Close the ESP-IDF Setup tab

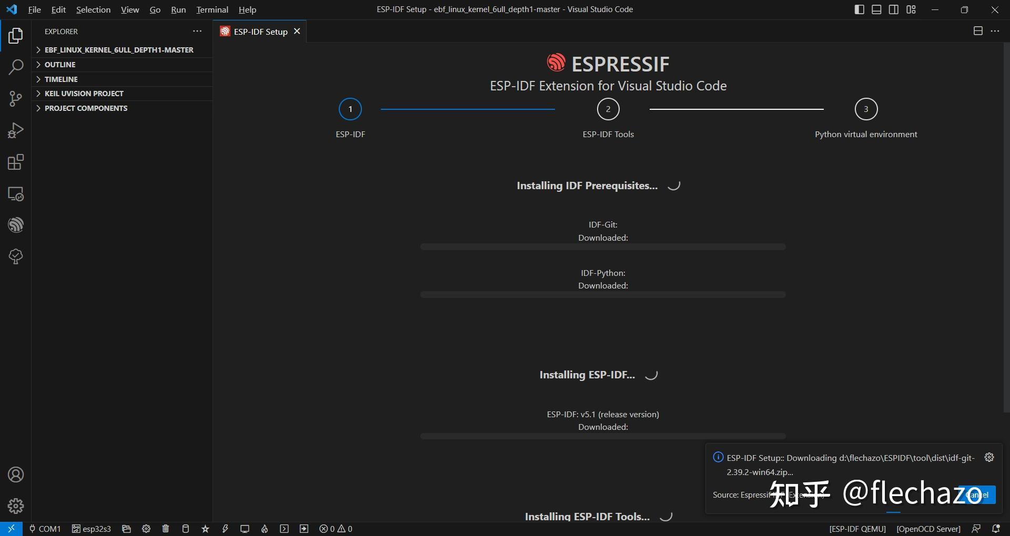click(297, 32)
